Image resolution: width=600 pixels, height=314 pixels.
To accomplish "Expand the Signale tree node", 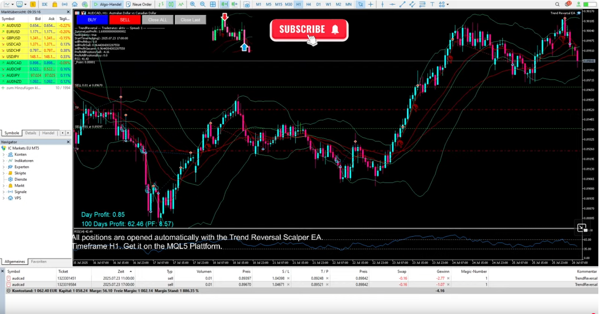I will coord(4,192).
